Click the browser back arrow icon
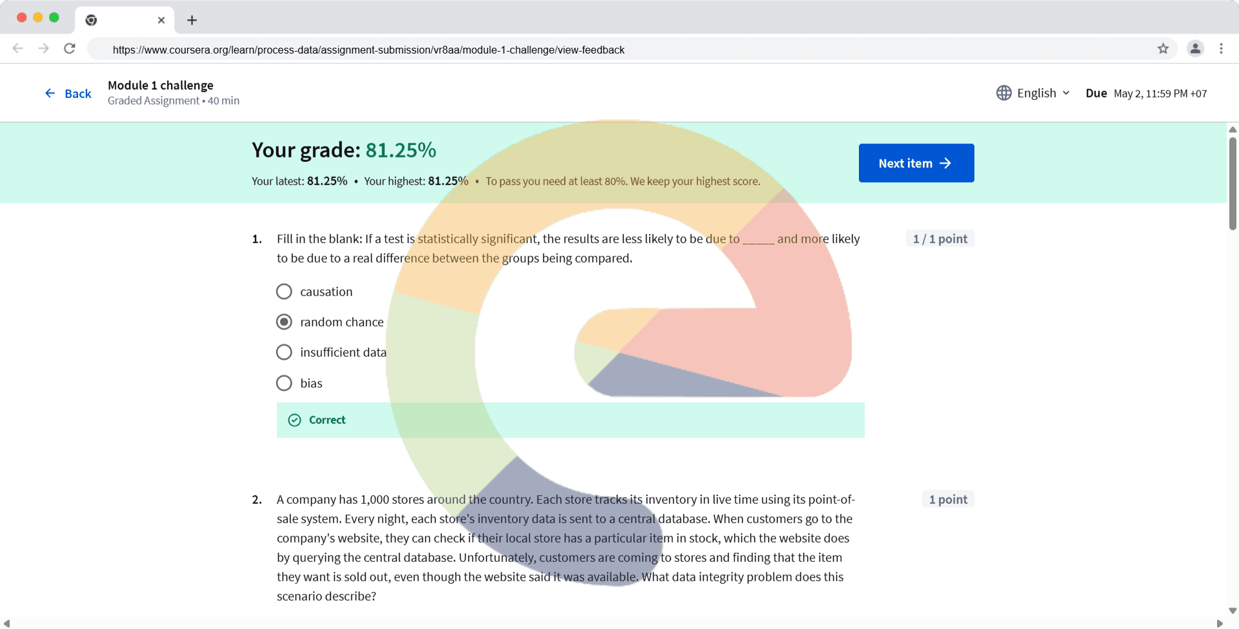Viewport: 1239px width, 629px height. click(x=18, y=49)
